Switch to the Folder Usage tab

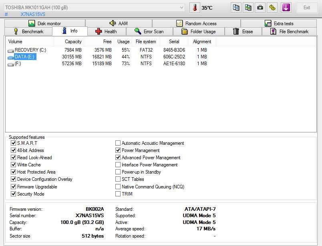point(199,31)
